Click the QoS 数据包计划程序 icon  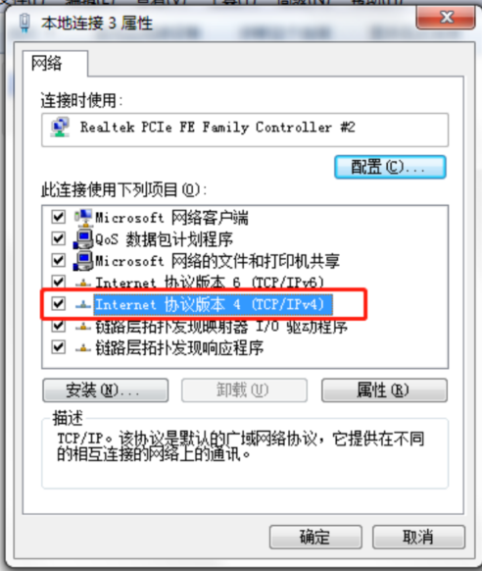[83, 238]
